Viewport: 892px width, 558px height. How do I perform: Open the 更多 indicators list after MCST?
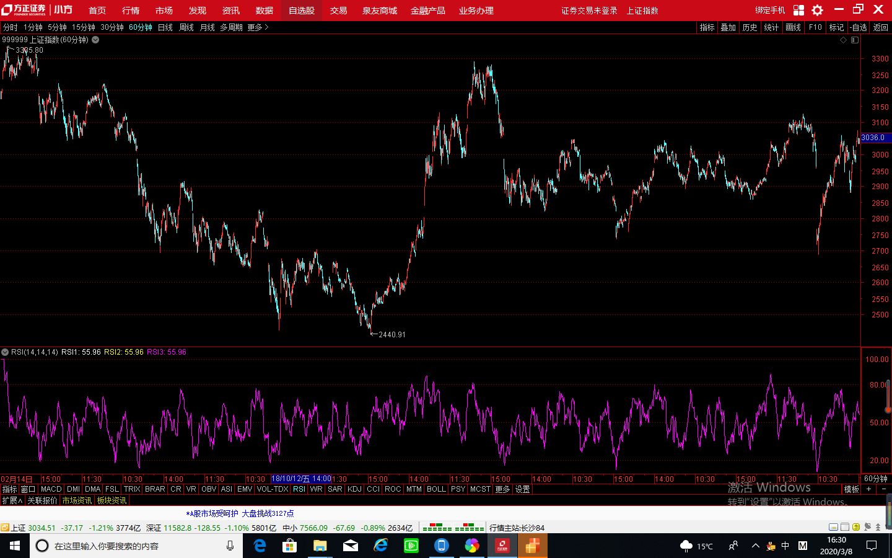click(502, 489)
